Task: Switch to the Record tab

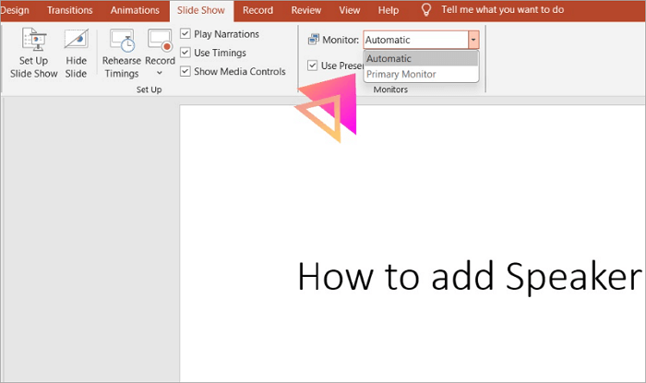Action: tap(257, 10)
